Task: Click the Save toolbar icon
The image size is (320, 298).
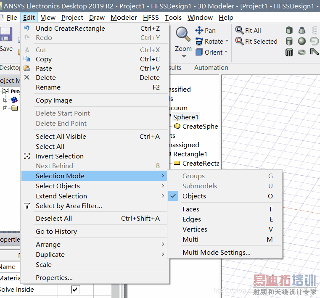Action: (x=6, y=34)
